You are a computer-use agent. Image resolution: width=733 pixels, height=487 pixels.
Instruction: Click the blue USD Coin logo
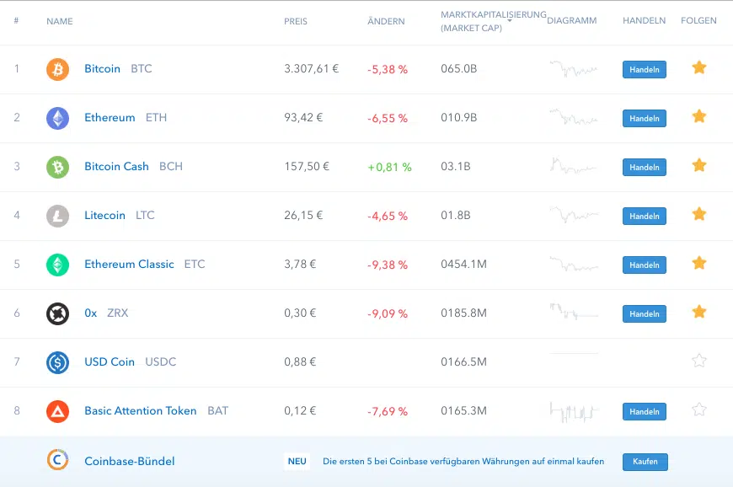pos(57,362)
